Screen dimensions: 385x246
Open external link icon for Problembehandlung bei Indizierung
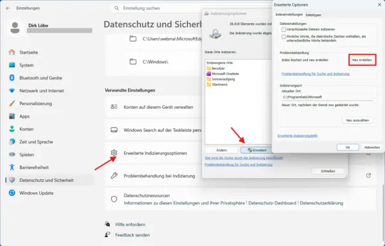pyautogui.click(x=368, y=176)
